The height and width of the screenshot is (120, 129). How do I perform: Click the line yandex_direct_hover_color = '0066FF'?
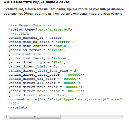[x=46, y=91]
